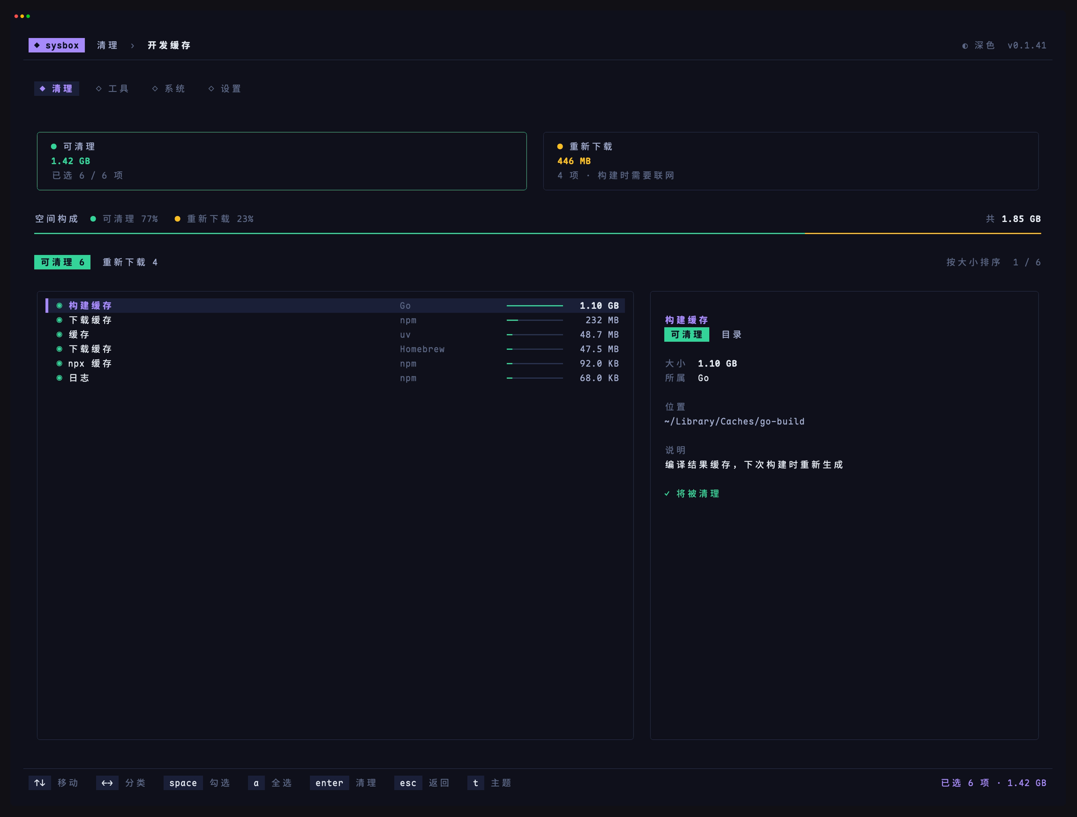Click the 92.0 KB size value
Viewport: 1077px width, 817px height.
pyautogui.click(x=599, y=363)
